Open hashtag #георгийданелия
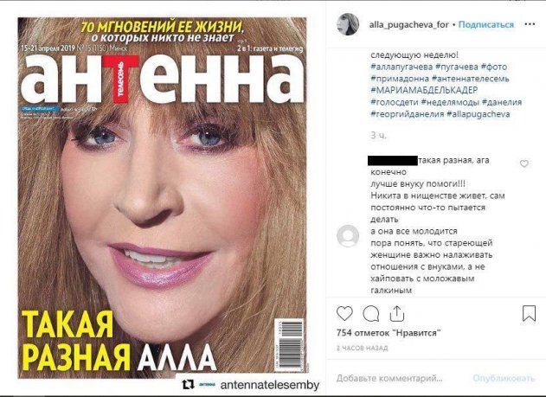546x397 pixels. [x=407, y=114]
